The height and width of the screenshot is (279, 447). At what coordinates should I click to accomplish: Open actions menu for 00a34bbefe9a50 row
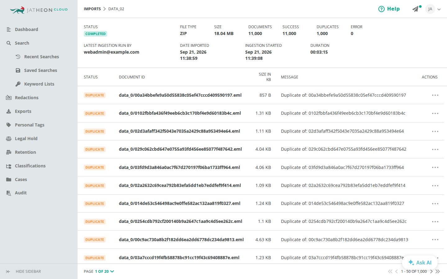tap(435, 95)
